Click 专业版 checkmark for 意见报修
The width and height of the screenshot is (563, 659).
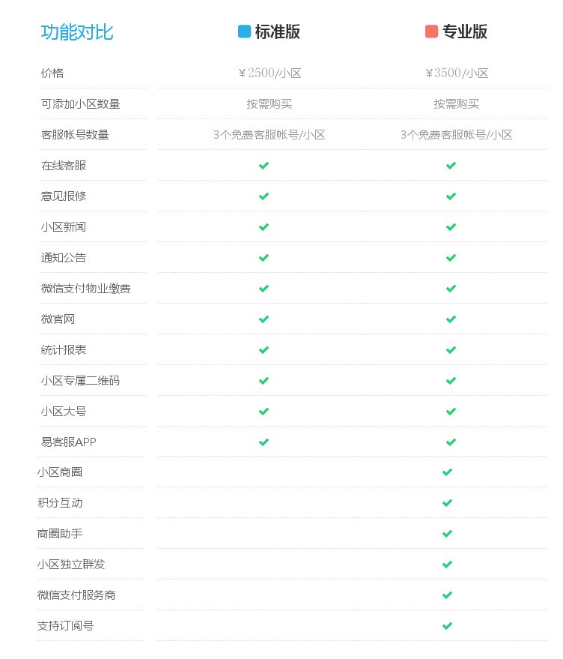[x=451, y=196]
